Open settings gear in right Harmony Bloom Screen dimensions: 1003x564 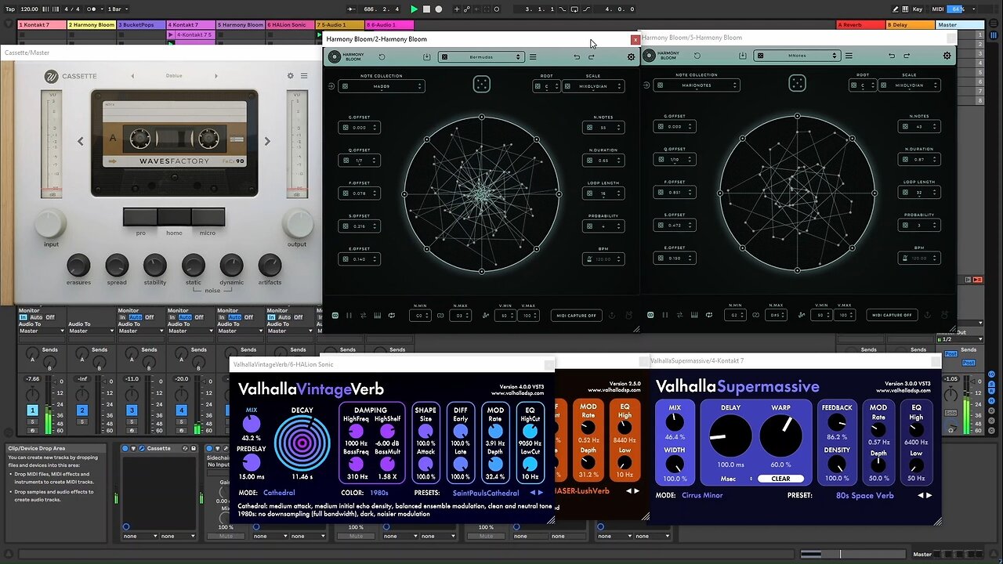click(947, 56)
